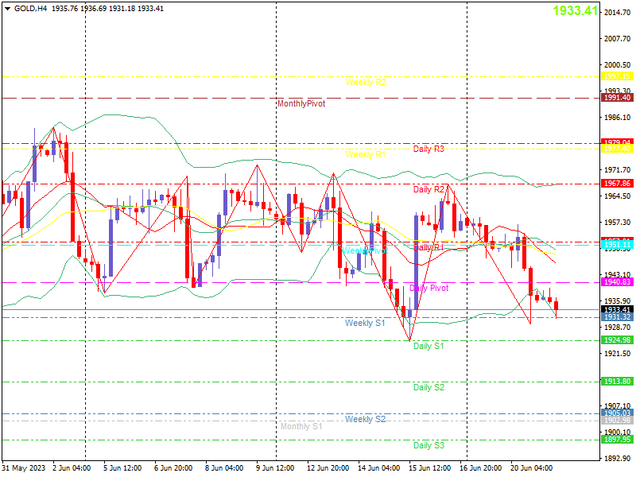Select the Daily R3 label
The image size is (636, 477).
click(429, 149)
